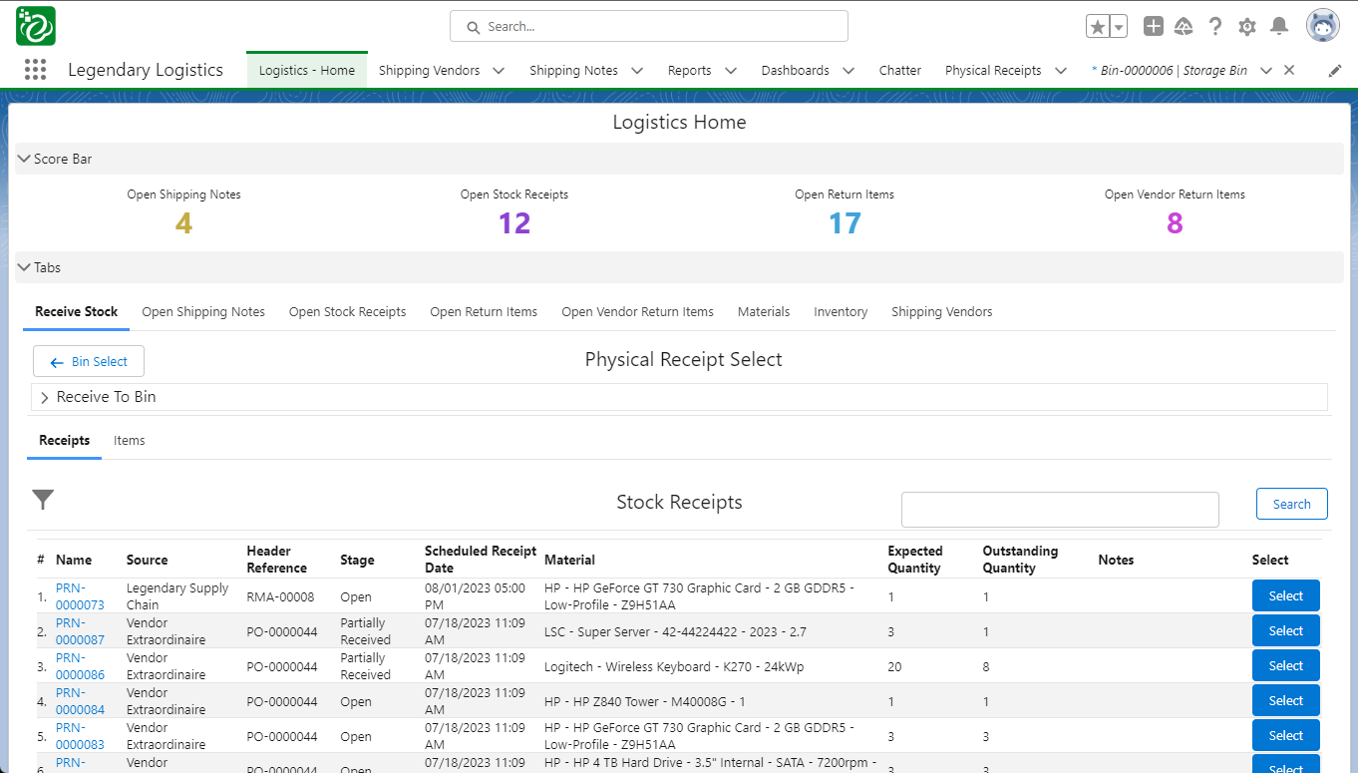Click Select for receipt PRN-0000073
Viewport: 1358px width, 773px height.
pyautogui.click(x=1286, y=596)
